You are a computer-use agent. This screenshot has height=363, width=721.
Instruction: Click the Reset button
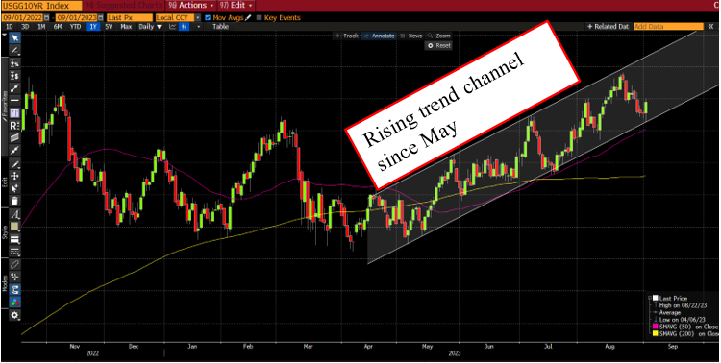coord(439,45)
